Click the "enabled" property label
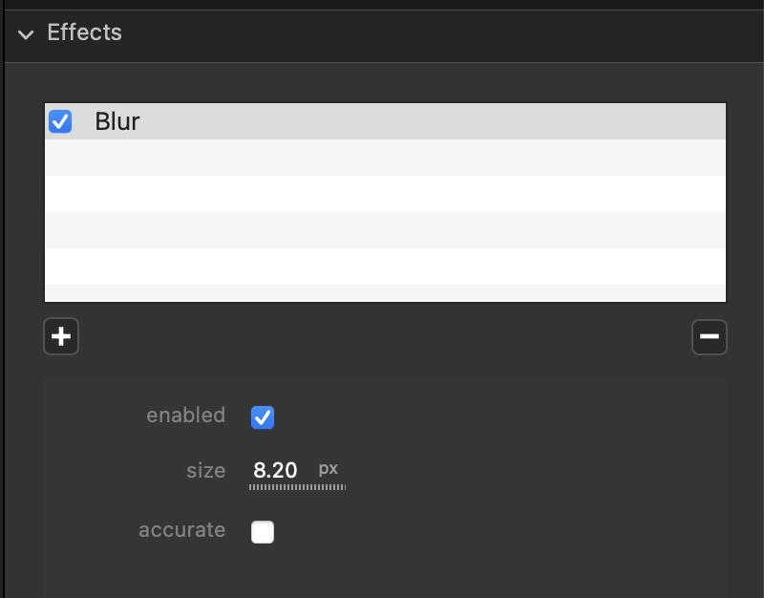 (x=185, y=416)
